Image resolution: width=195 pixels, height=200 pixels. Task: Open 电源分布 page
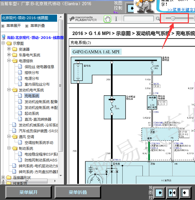[x=32, y=78]
